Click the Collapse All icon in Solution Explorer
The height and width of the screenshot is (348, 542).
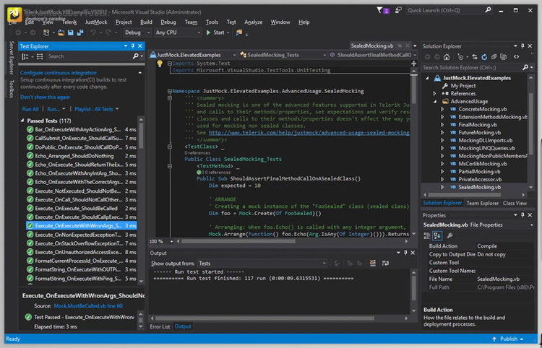pyautogui.click(x=494, y=56)
